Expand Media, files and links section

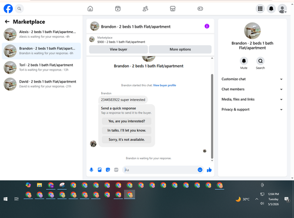click(252, 100)
